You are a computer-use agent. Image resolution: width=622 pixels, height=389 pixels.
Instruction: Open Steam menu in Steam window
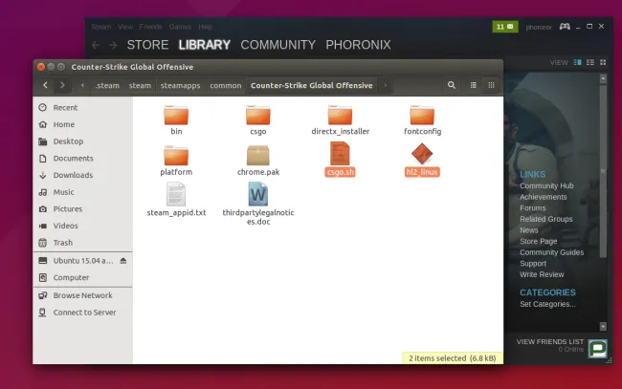(101, 27)
